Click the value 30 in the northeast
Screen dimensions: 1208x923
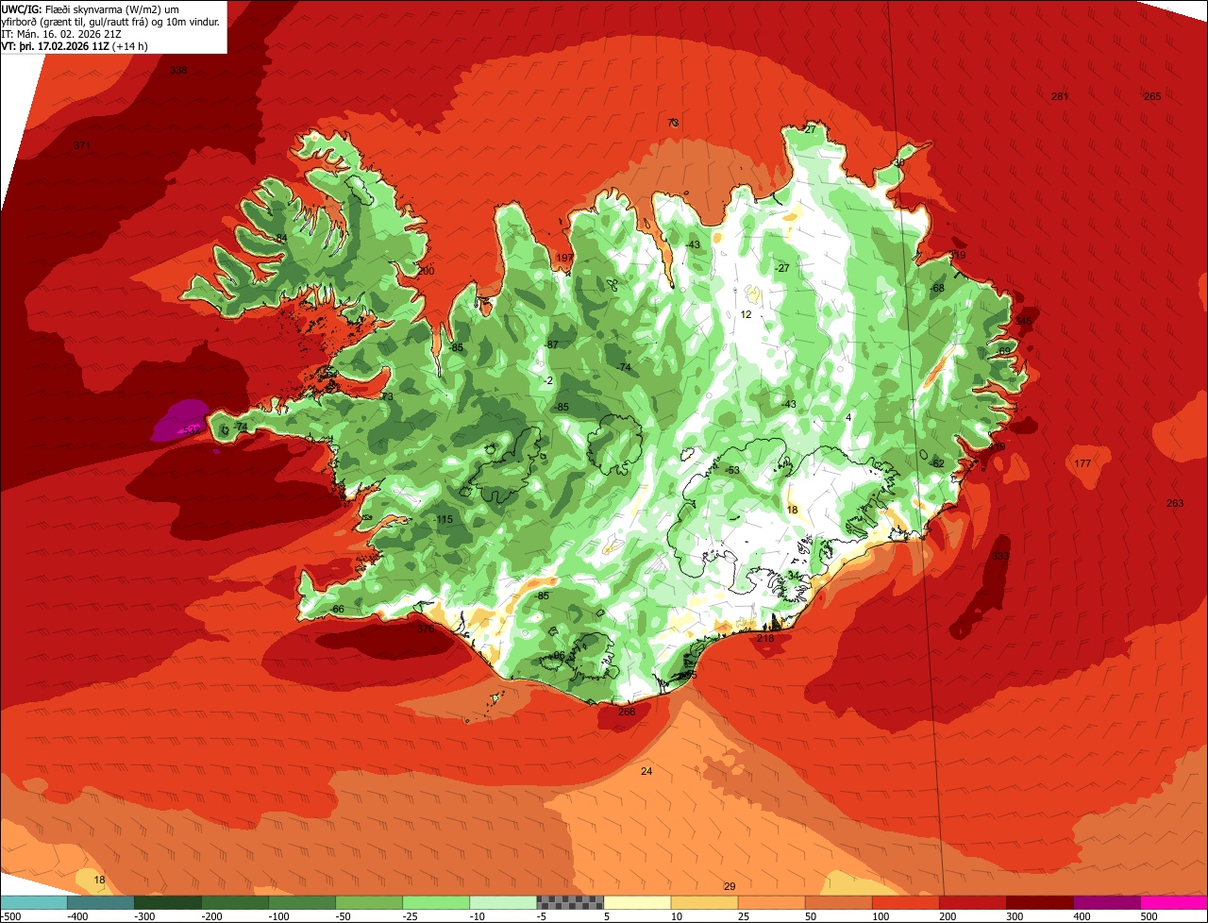898,163
